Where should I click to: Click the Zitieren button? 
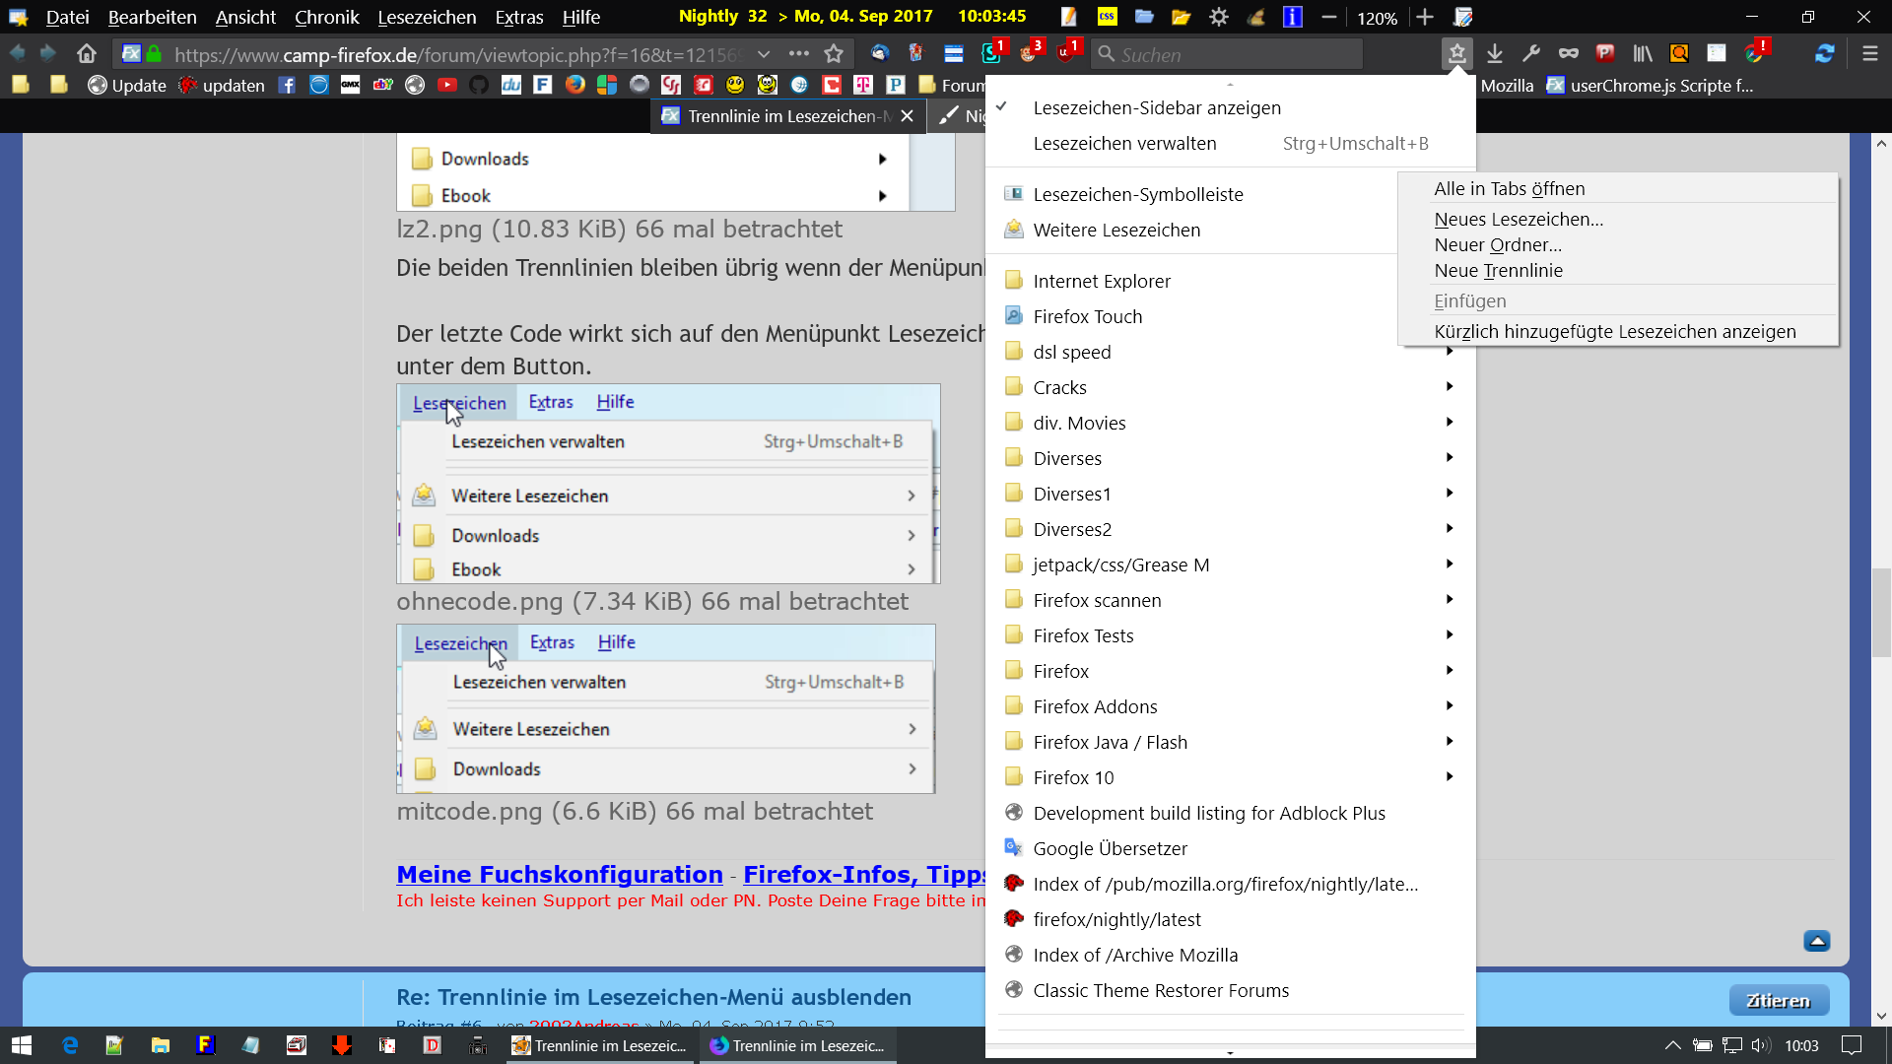coord(1778,1000)
